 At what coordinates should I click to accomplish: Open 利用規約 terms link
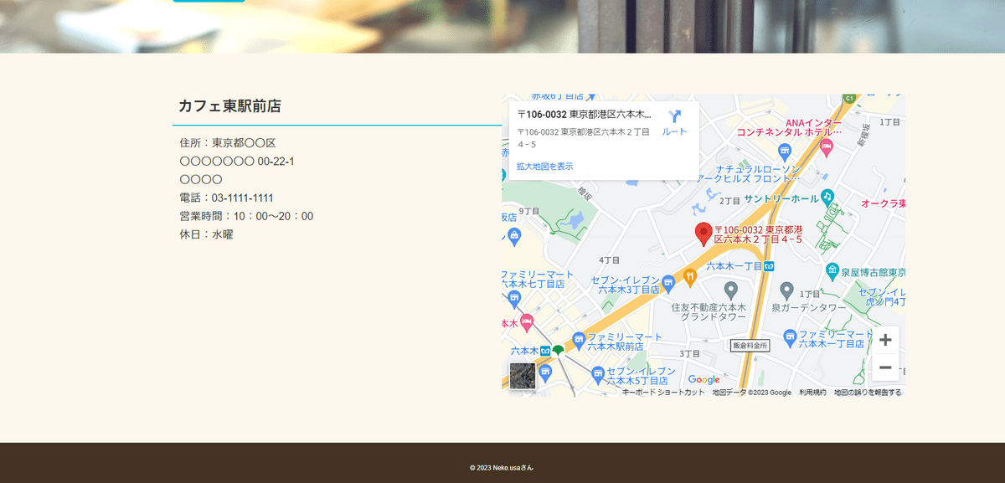[812, 393]
